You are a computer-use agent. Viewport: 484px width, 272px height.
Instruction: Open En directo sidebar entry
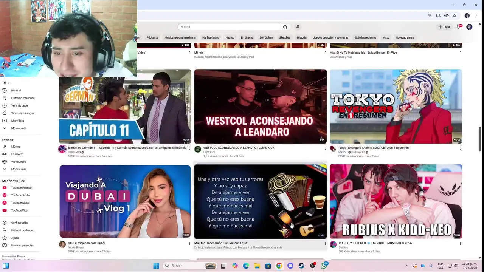(17, 154)
